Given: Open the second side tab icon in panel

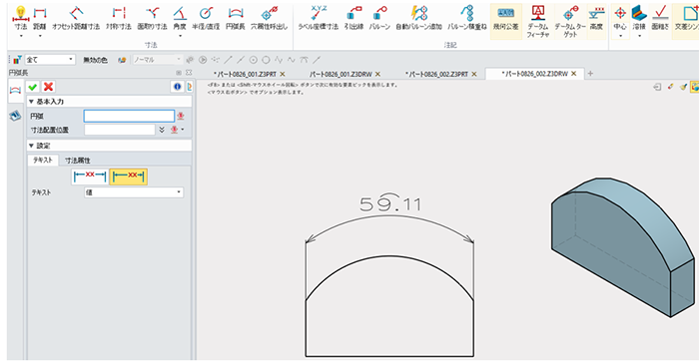Looking at the screenshot, I should click(x=15, y=116).
